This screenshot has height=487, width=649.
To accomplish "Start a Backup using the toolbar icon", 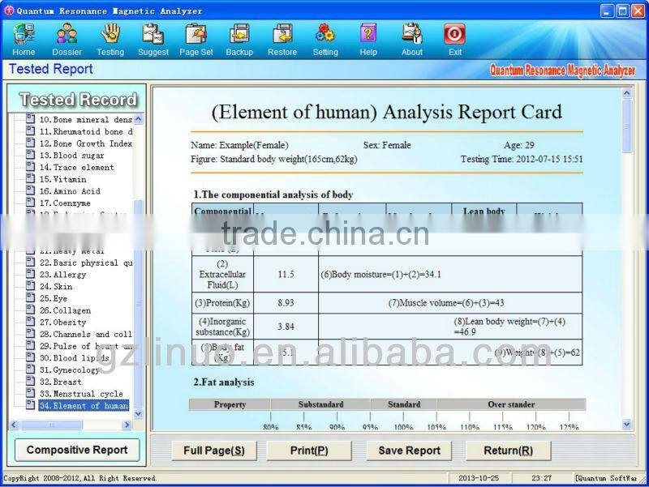I will click(239, 36).
